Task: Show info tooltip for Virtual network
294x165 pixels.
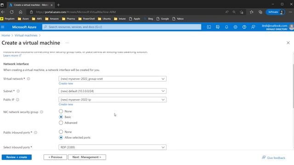Action: [28, 79]
